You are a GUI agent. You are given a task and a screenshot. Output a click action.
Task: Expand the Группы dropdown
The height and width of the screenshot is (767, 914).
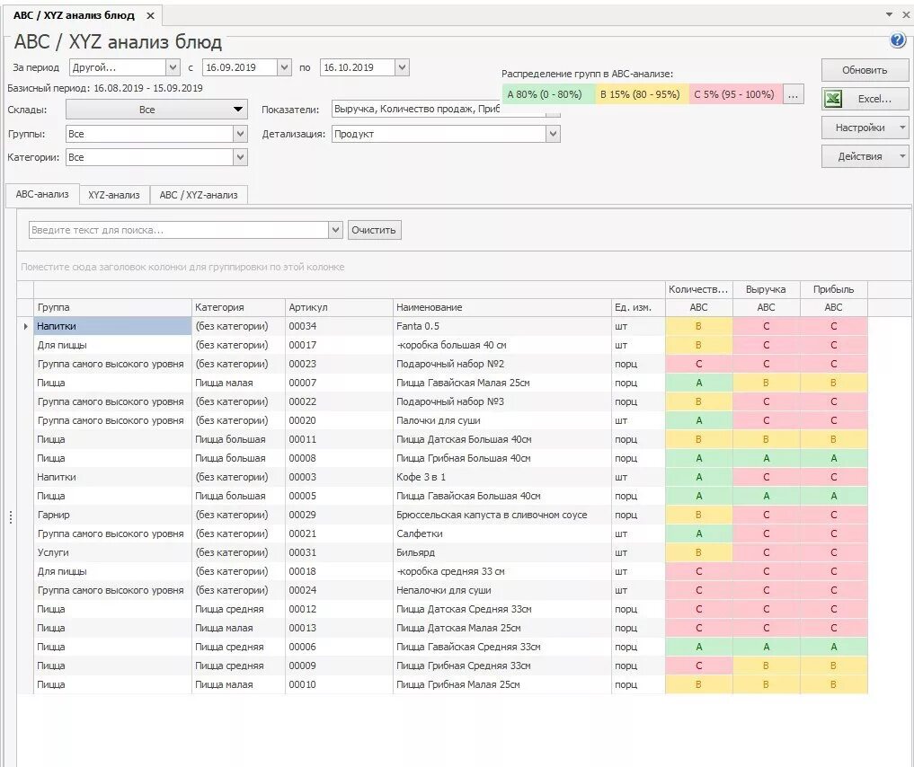[x=240, y=134]
